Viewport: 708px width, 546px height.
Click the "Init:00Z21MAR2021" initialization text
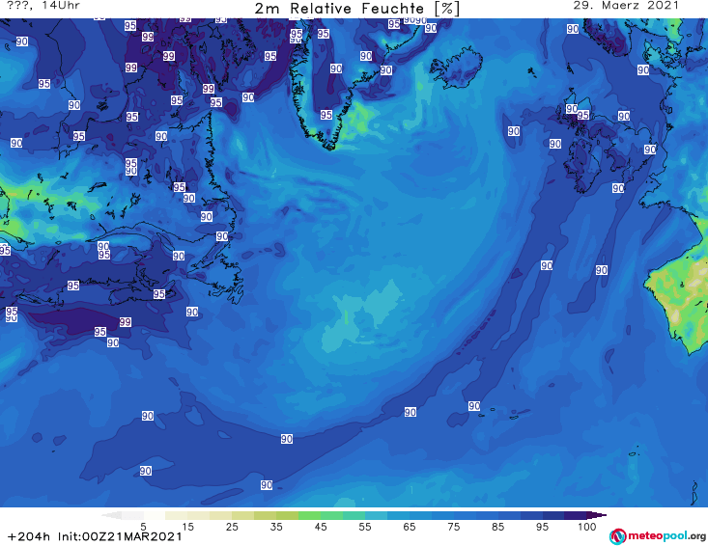120,536
